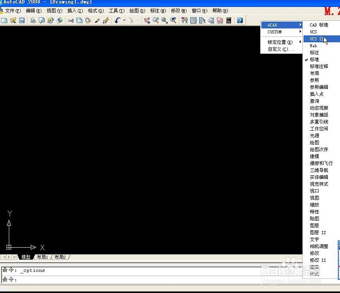Open Plot Preview magnifier page icon
Image resolution: width=340 pixels, height=293 pixels.
pos(41,21)
